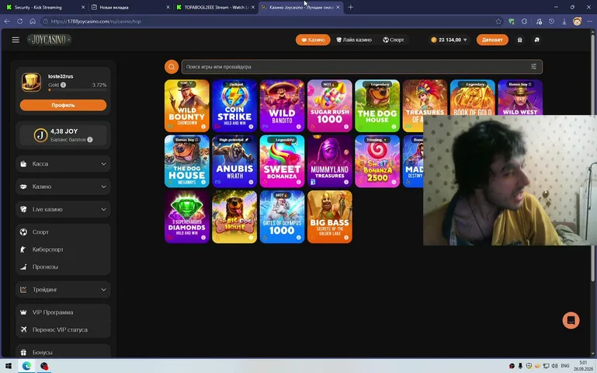
Task: Click the orange search icon button
Action: (172, 67)
